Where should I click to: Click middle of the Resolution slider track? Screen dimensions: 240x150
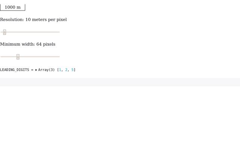click(x=30, y=32)
